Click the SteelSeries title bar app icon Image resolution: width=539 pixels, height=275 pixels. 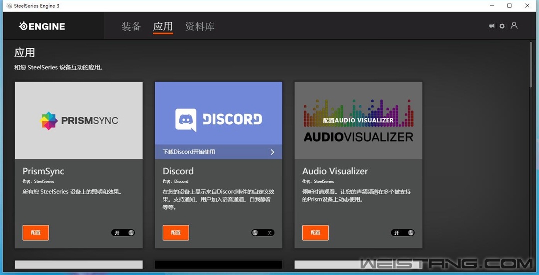coord(9,6)
